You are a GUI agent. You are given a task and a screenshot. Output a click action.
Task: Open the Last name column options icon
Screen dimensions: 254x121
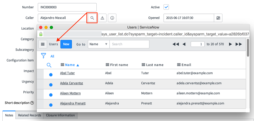click(143, 65)
